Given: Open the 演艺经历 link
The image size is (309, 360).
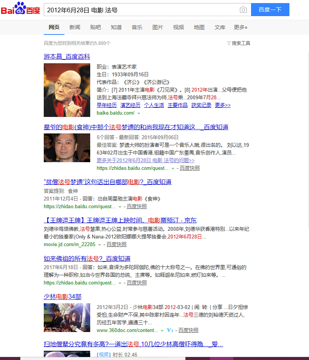Looking at the screenshot, I should 131,105.
